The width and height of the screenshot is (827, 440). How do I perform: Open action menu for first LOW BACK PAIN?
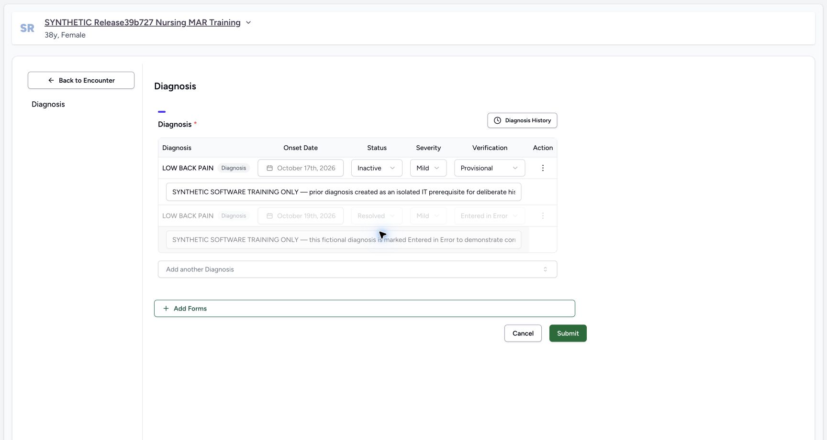point(543,168)
